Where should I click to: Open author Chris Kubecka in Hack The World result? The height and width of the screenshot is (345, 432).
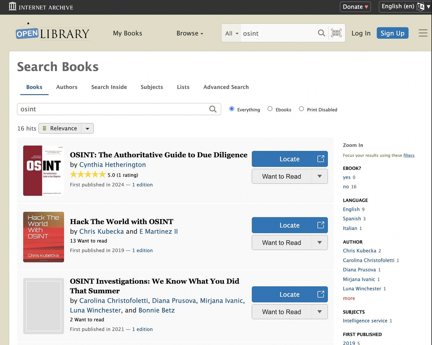coord(101,231)
